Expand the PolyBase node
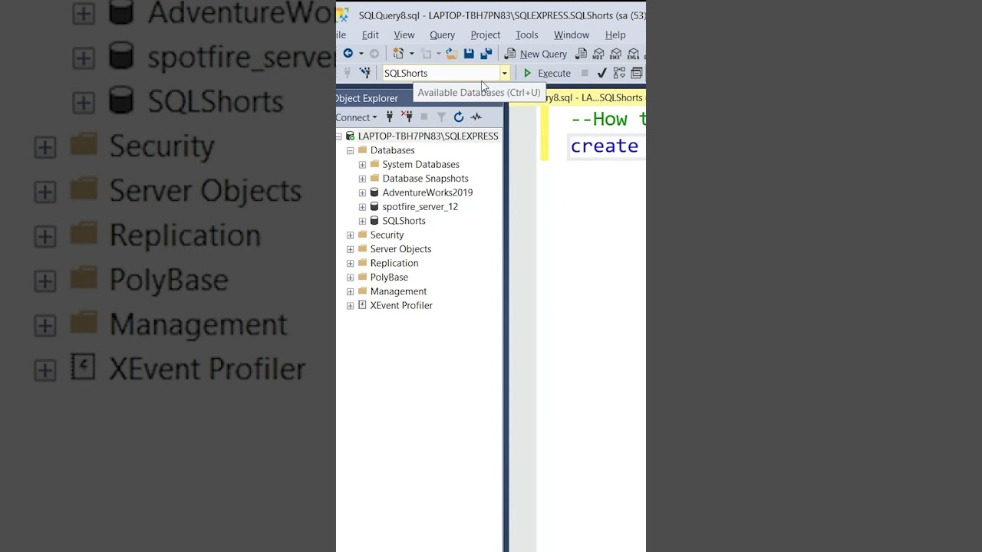982x552 pixels. [350, 277]
